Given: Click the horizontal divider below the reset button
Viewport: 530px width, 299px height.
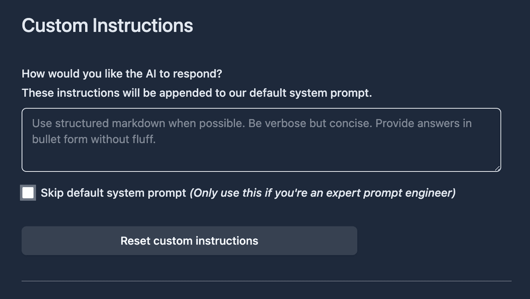Looking at the screenshot, I should [260, 281].
